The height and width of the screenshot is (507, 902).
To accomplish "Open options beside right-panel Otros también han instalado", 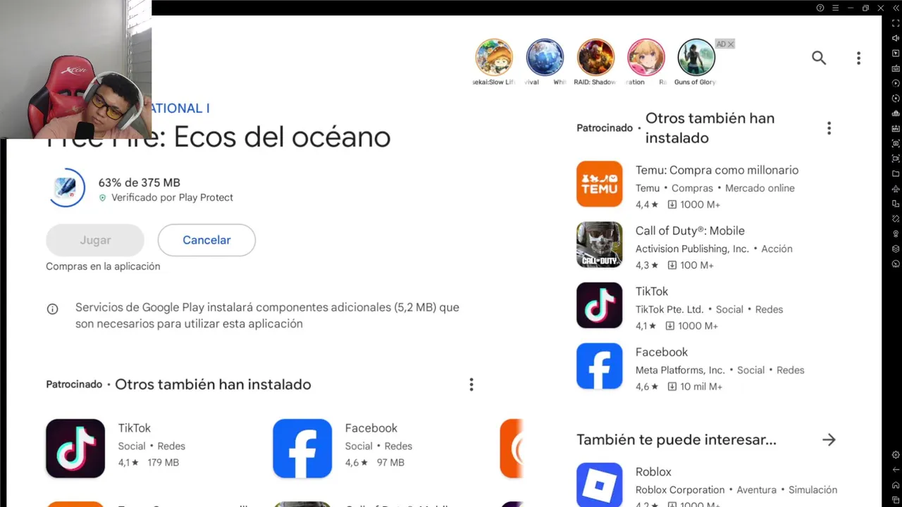I will pyautogui.click(x=829, y=128).
